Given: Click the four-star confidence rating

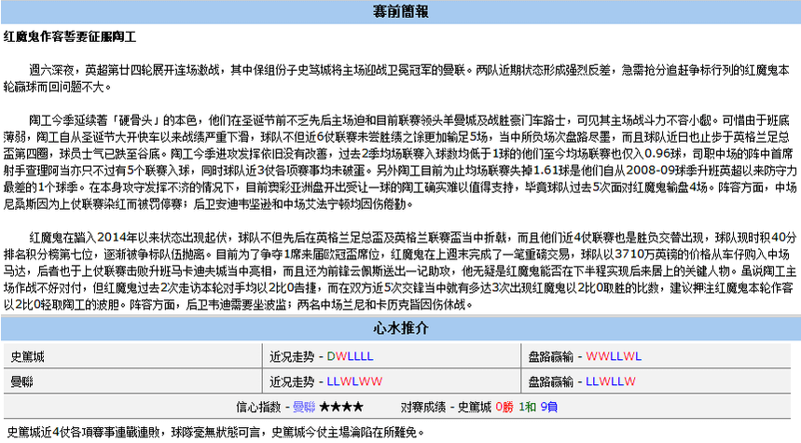Looking at the screenshot, I should pyautogui.click(x=341, y=407).
